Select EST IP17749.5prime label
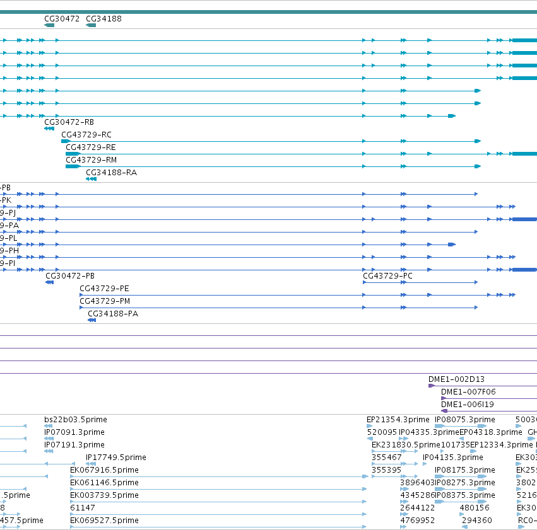This screenshot has width=537, height=530. pos(116,458)
